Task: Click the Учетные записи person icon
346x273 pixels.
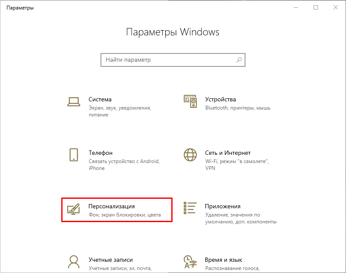Action: [74, 261]
